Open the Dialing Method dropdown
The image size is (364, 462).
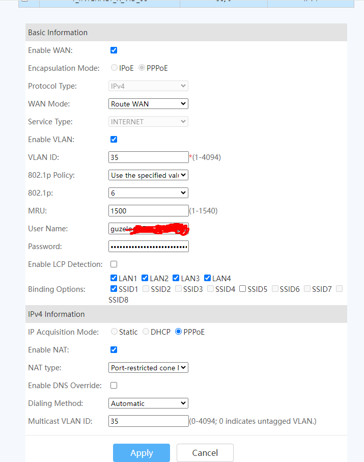pyautogui.click(x=148, y=403)
